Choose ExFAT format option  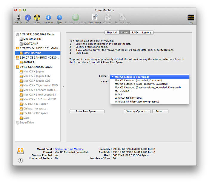150,94
